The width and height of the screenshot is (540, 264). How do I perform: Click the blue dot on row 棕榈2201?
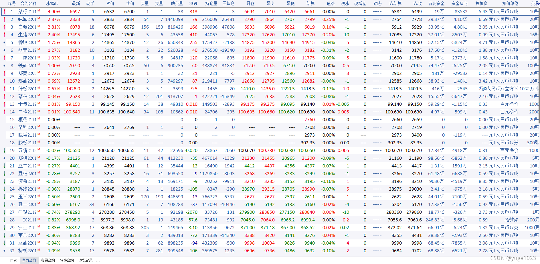click(4, 251)
